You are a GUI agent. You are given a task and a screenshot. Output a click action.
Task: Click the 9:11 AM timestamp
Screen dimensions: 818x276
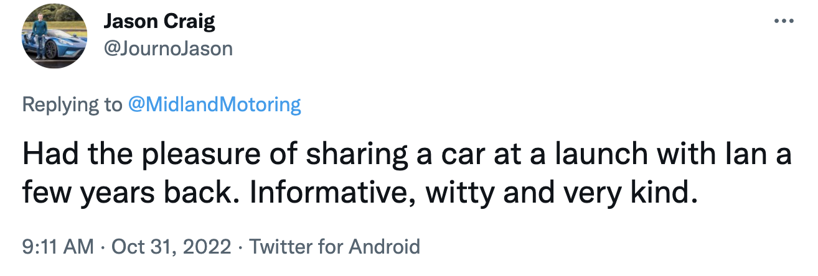coord(58,247)
